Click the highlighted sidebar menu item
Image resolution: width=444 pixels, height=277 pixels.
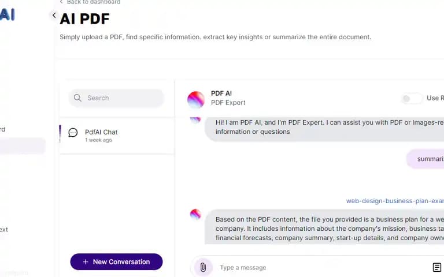23,146
